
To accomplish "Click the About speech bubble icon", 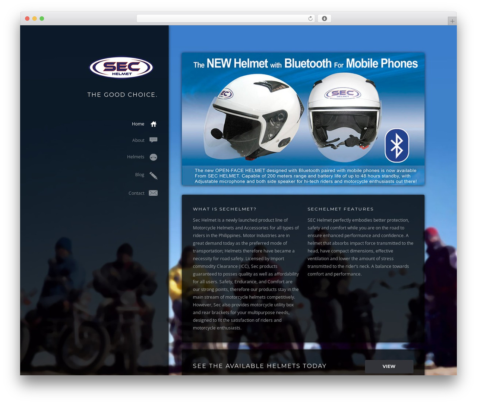I will (x=154, y=140).
